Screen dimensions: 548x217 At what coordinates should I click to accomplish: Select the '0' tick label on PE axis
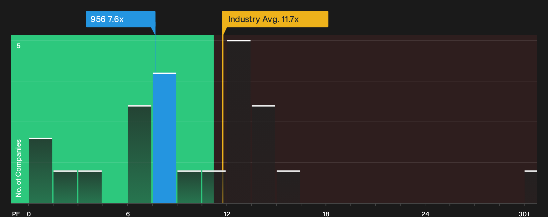29,214
